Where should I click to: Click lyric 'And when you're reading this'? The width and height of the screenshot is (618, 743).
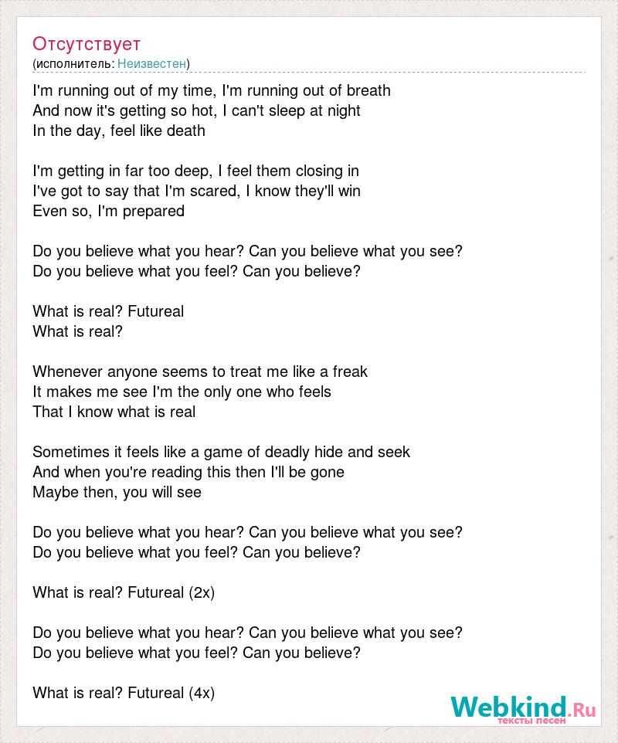point(188,472)
